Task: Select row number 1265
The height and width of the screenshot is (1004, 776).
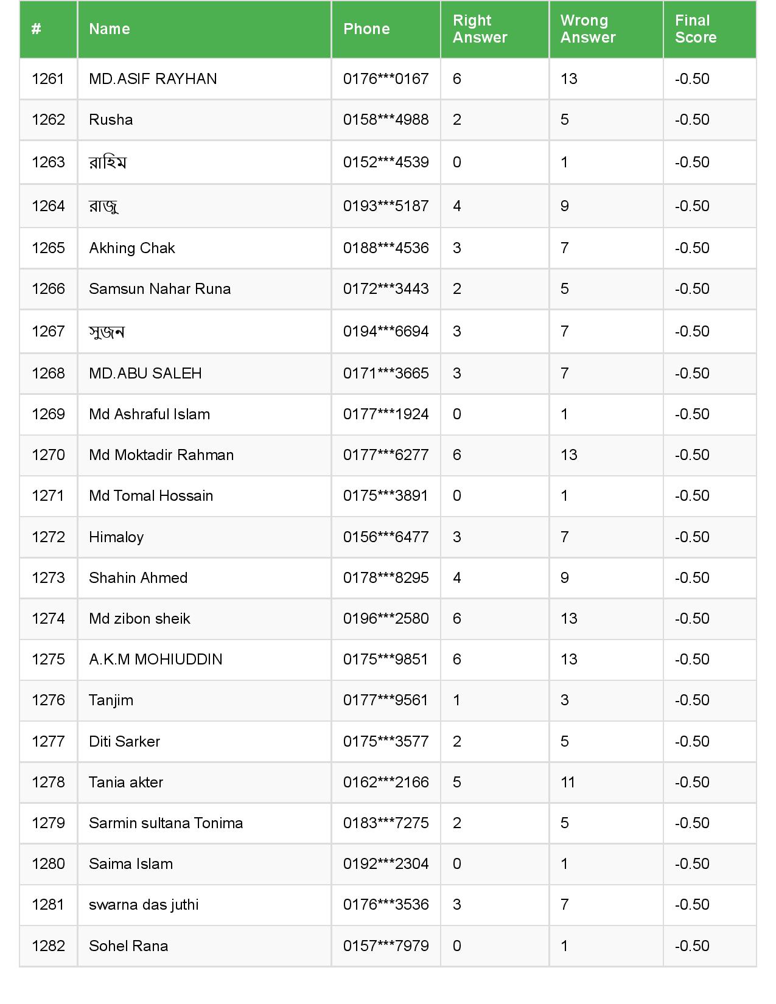Action: tap(48, 248)
